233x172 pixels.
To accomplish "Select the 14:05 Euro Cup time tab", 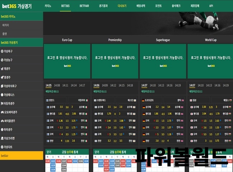I will click(x=48, y=85).
